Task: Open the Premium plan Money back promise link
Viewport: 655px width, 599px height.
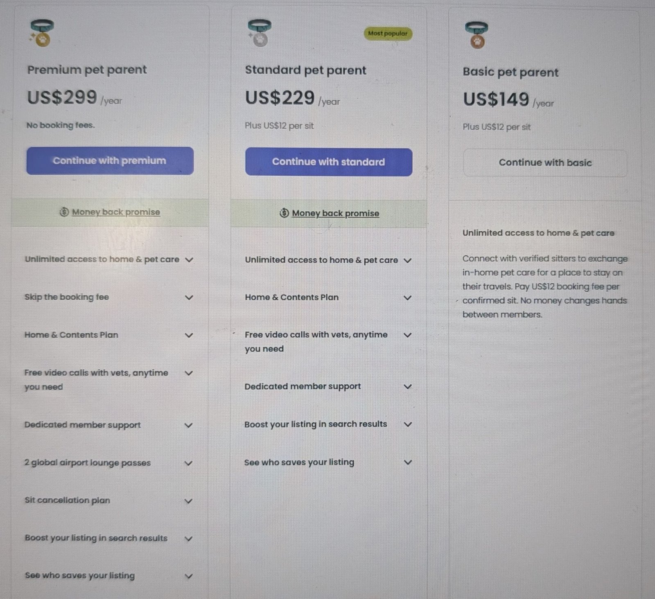Action: coord(116,212)
